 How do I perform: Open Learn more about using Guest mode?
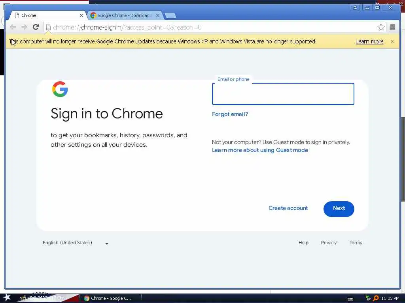click(x=260, y=150)
